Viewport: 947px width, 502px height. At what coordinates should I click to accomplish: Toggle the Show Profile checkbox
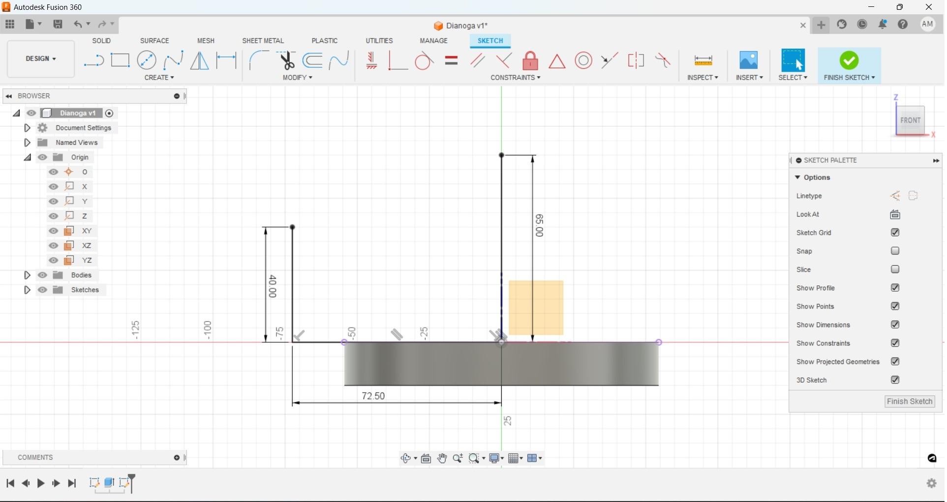895,288
